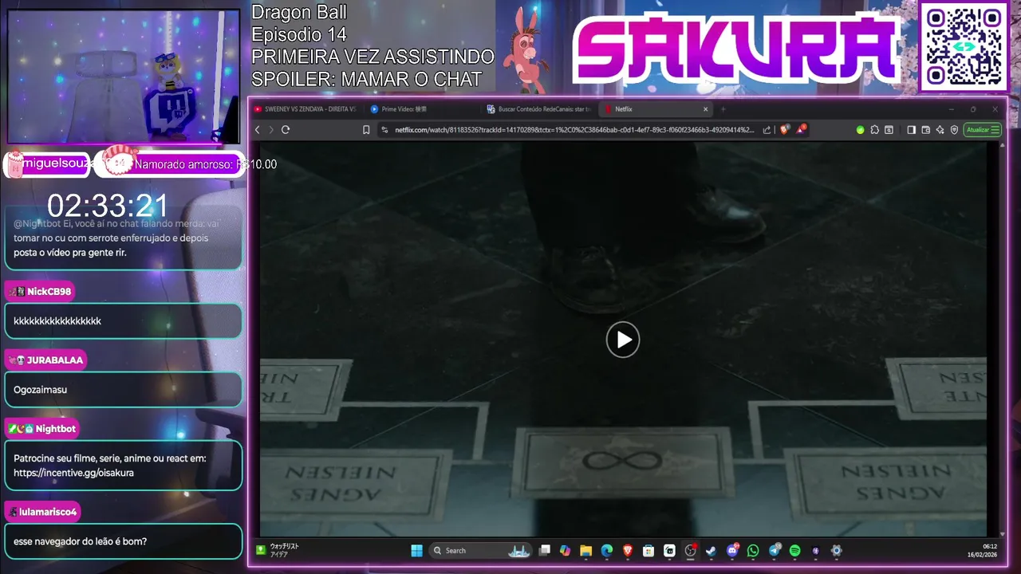Screen dimensions: 1021x574
Task: View site information next to the URL
Action: click(384, 130)
